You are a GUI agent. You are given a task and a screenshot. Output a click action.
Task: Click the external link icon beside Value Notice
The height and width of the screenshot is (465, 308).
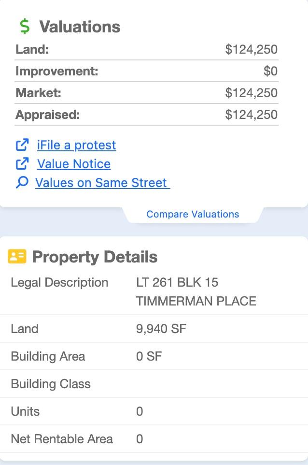[22, 164]
